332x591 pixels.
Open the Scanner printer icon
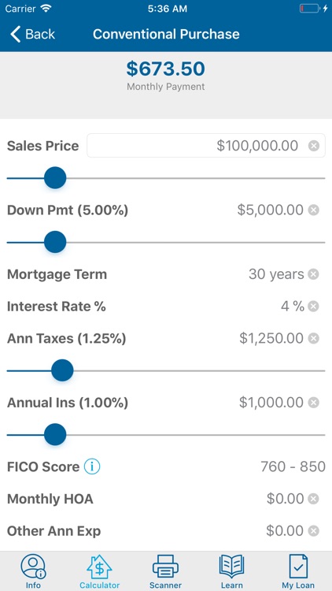(165, 567)
